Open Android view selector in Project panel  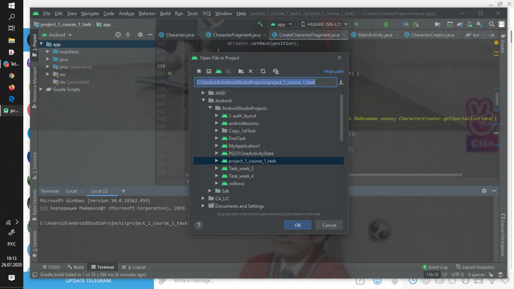pyautogui.click(x=57, y=35)
